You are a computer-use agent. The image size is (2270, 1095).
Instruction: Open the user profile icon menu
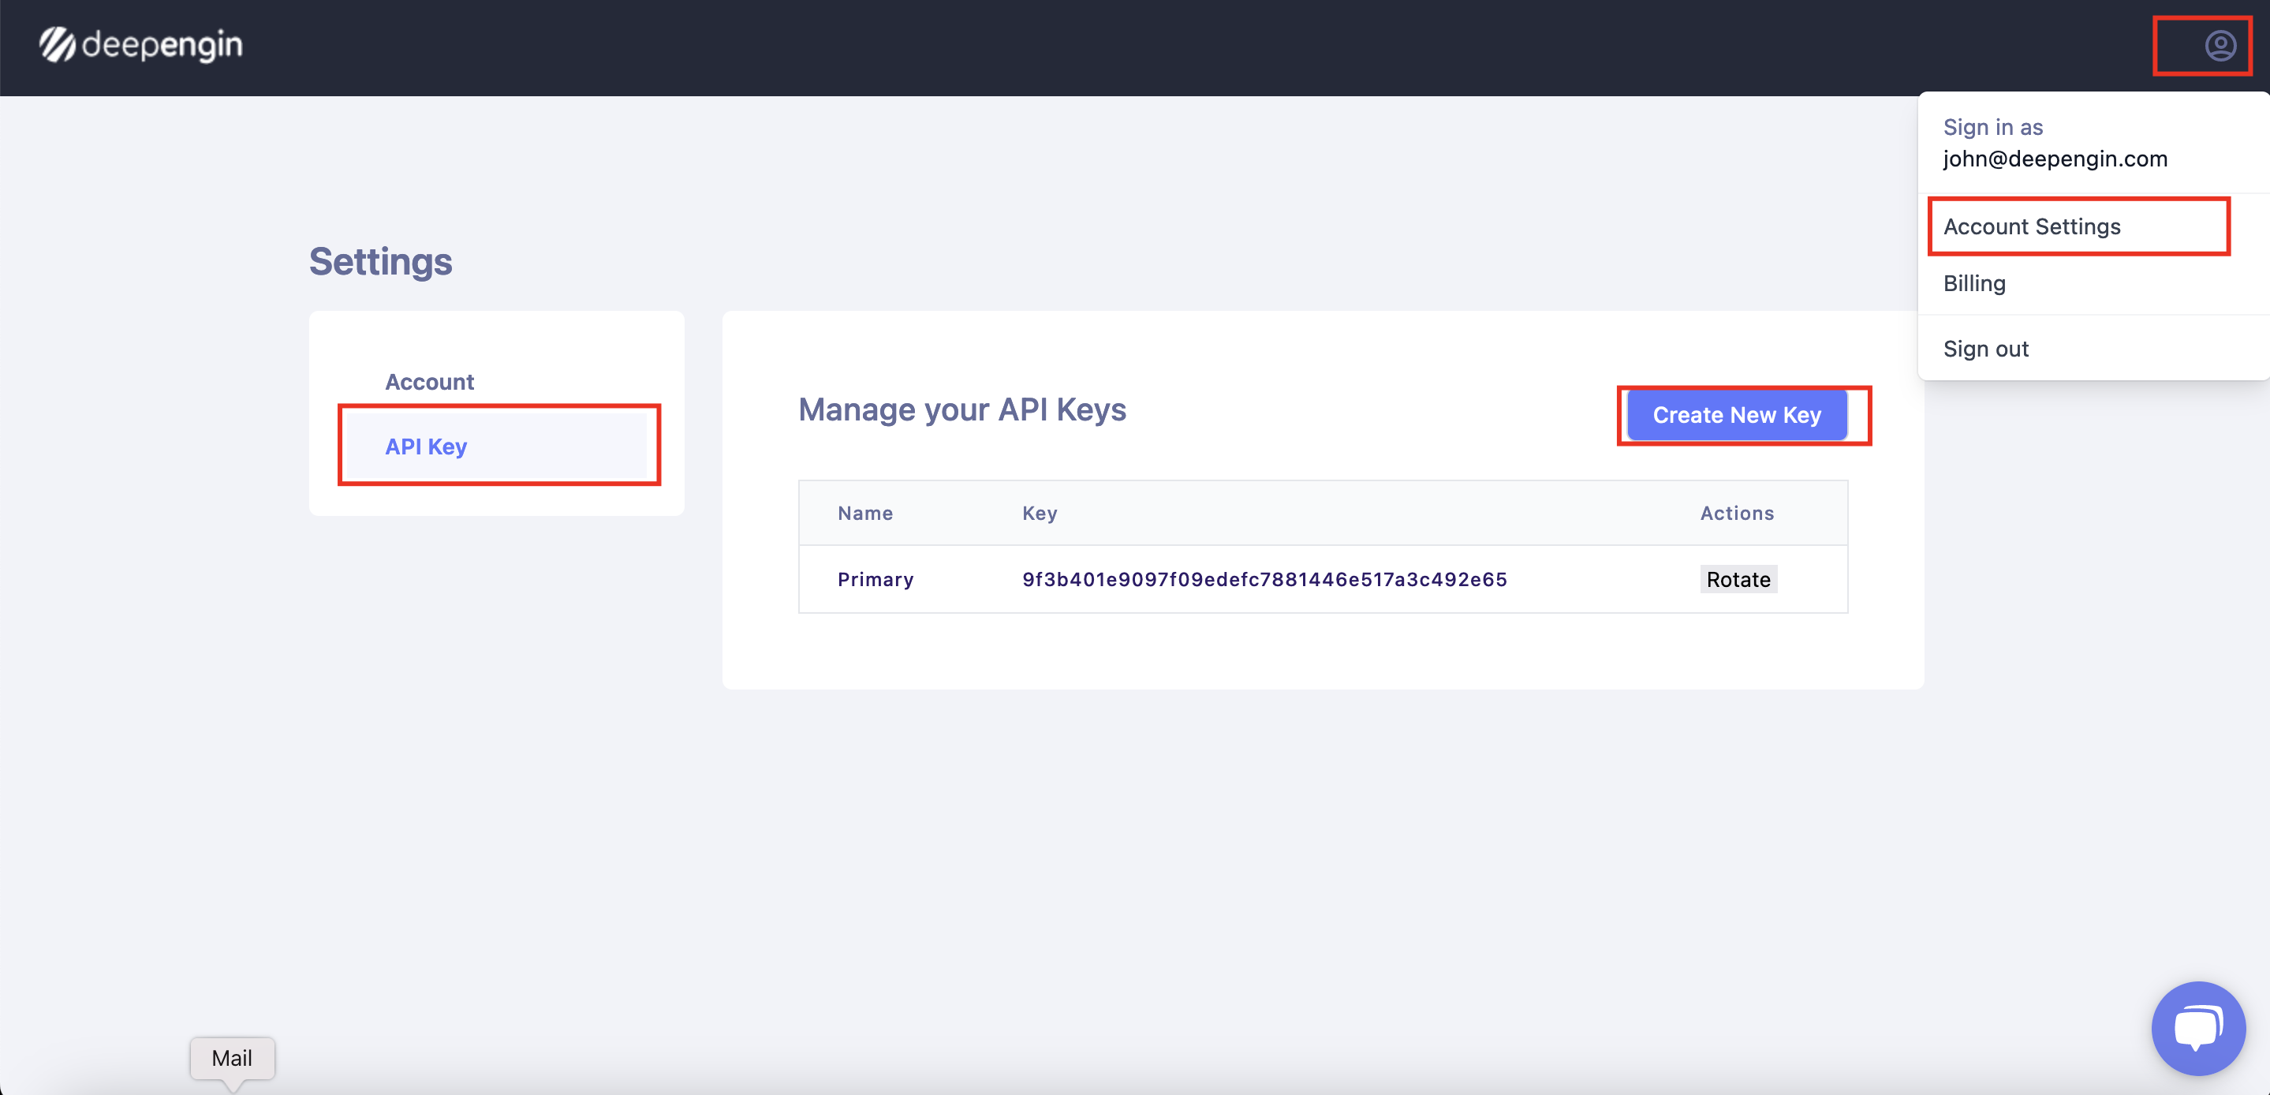click(2219, 45)
